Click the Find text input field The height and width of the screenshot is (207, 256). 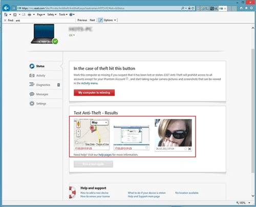pos(45,20)
